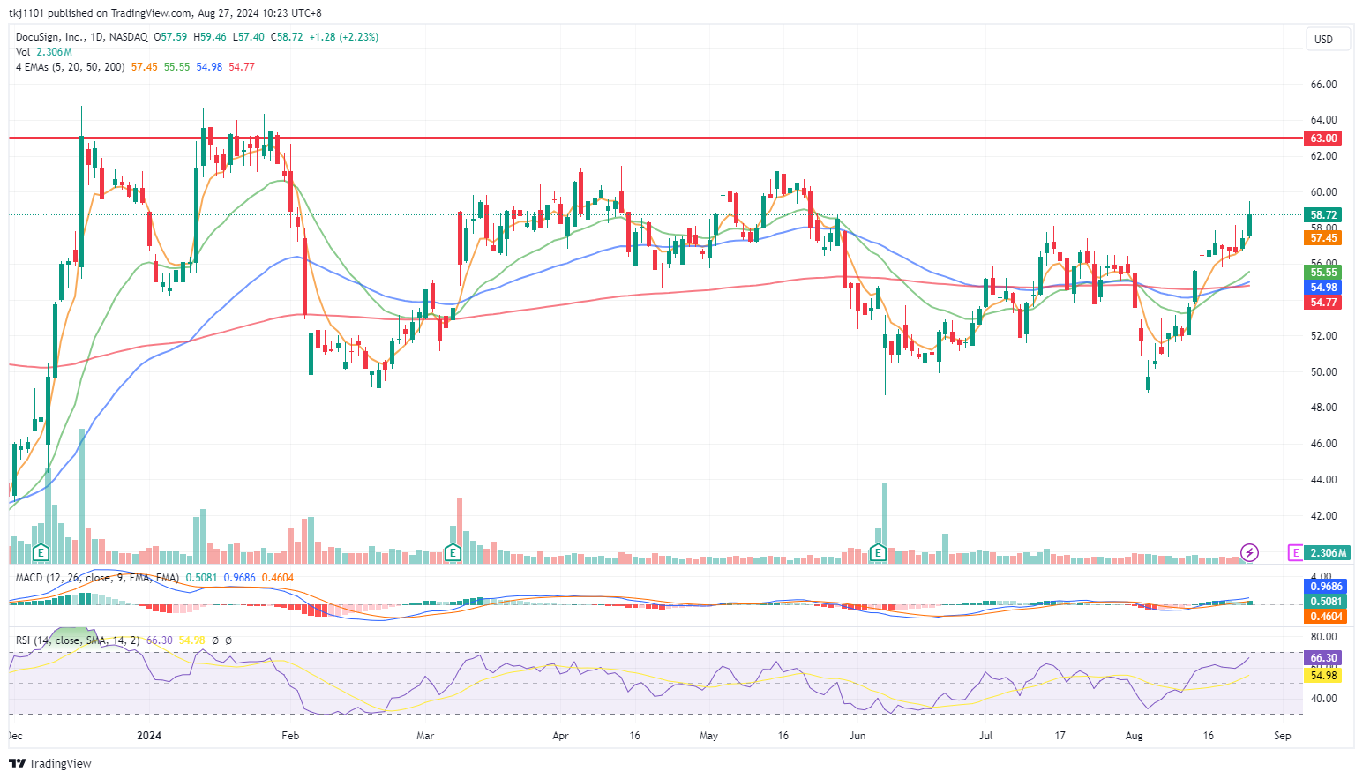This screenshot has height=779, width=1363.
Task: Click the green 55.55 price axis label
Action: [x=1323, y=273]
